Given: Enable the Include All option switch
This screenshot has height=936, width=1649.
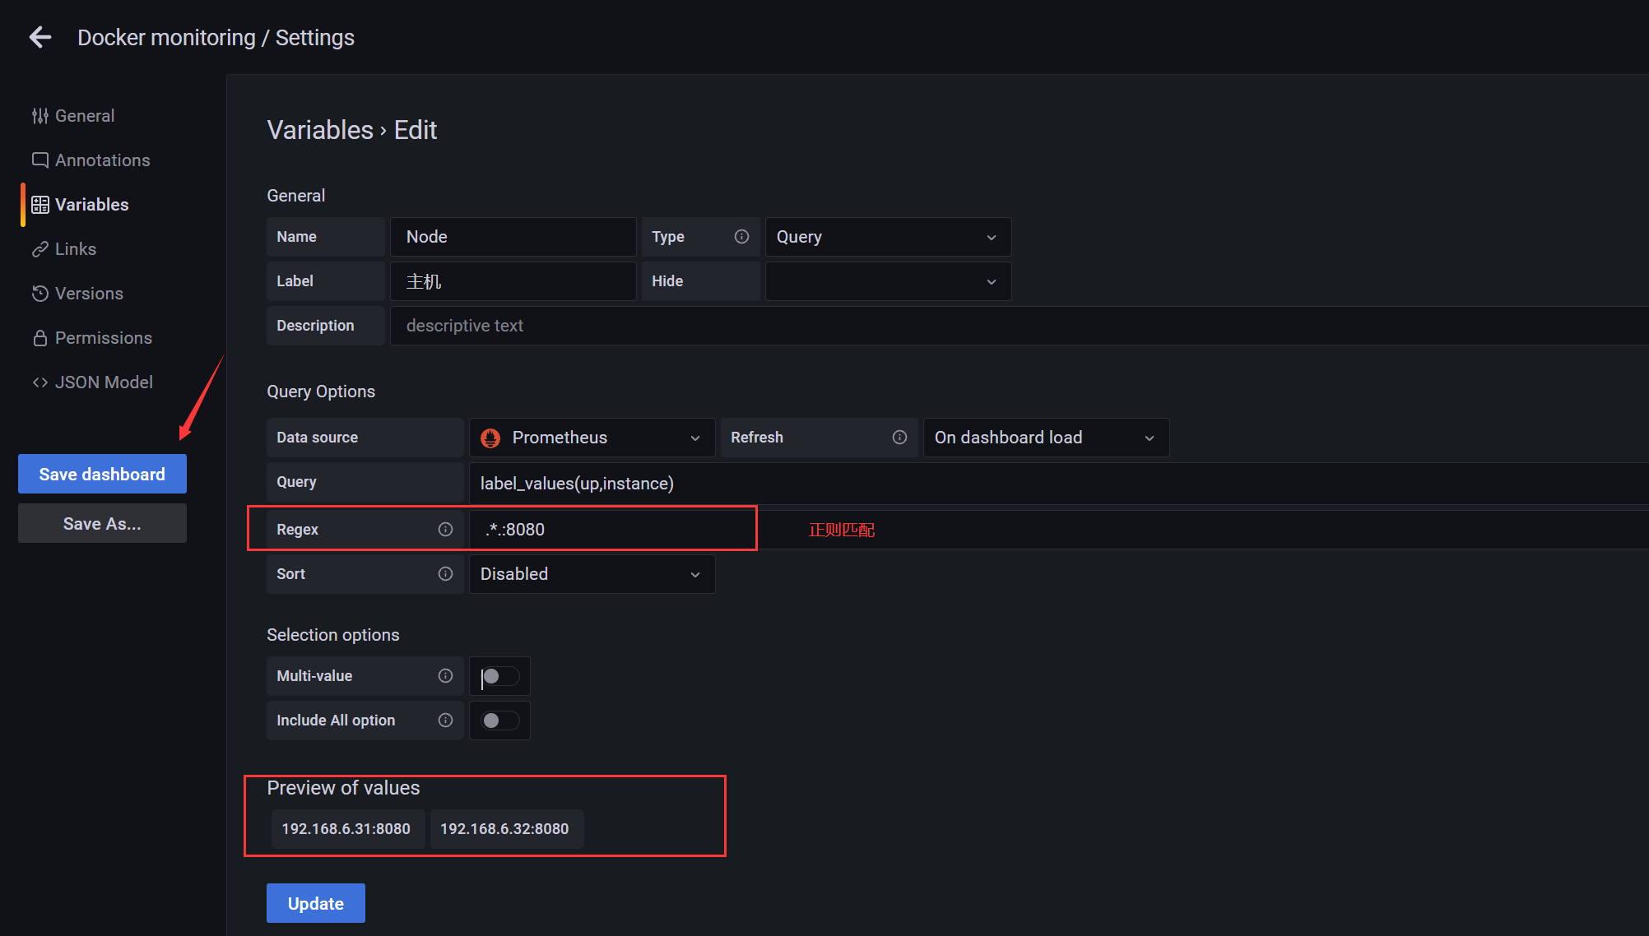Looking at the screenshot, I should tap(499, 721).
